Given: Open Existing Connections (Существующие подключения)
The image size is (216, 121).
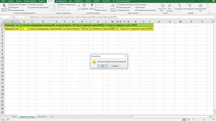Looking at the screenshot, I should click(x=38, y=7).
